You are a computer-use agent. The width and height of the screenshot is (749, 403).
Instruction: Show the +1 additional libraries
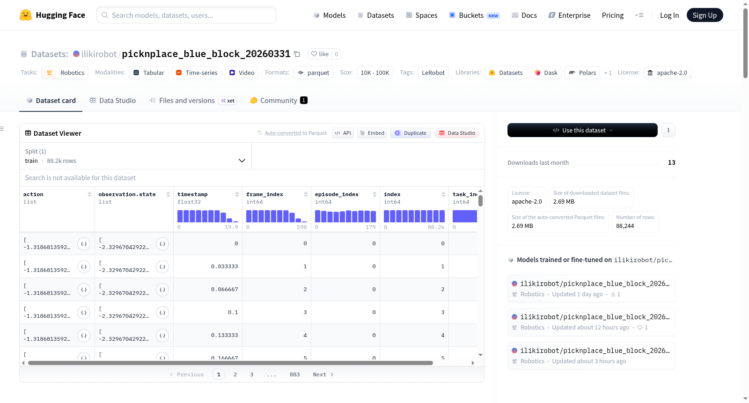click(608, 73)
